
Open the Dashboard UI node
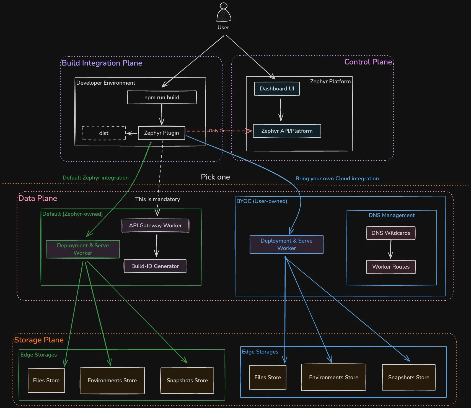point(277,89)
